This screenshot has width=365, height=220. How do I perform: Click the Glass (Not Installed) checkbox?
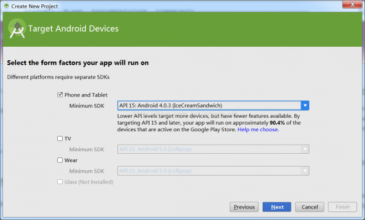[60, 182]
